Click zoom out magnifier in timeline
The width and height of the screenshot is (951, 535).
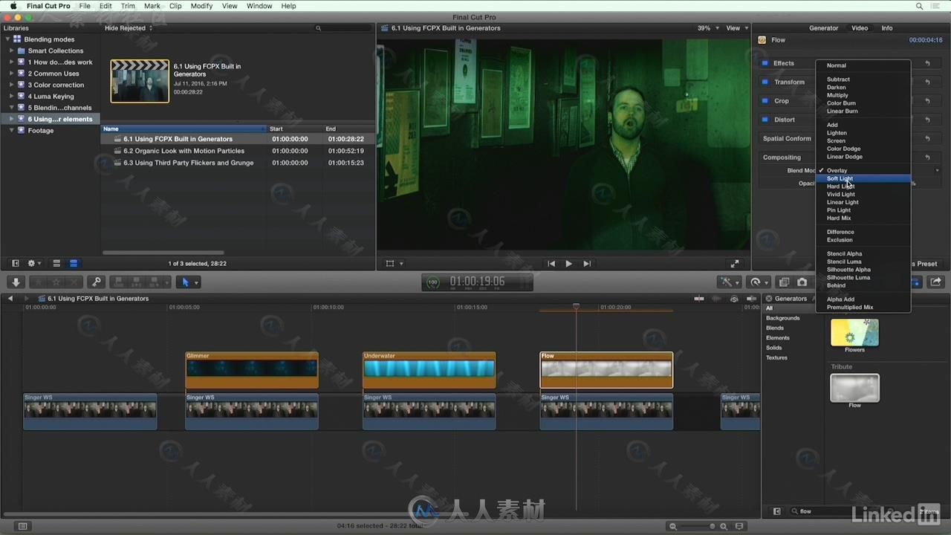coord(673,526)
